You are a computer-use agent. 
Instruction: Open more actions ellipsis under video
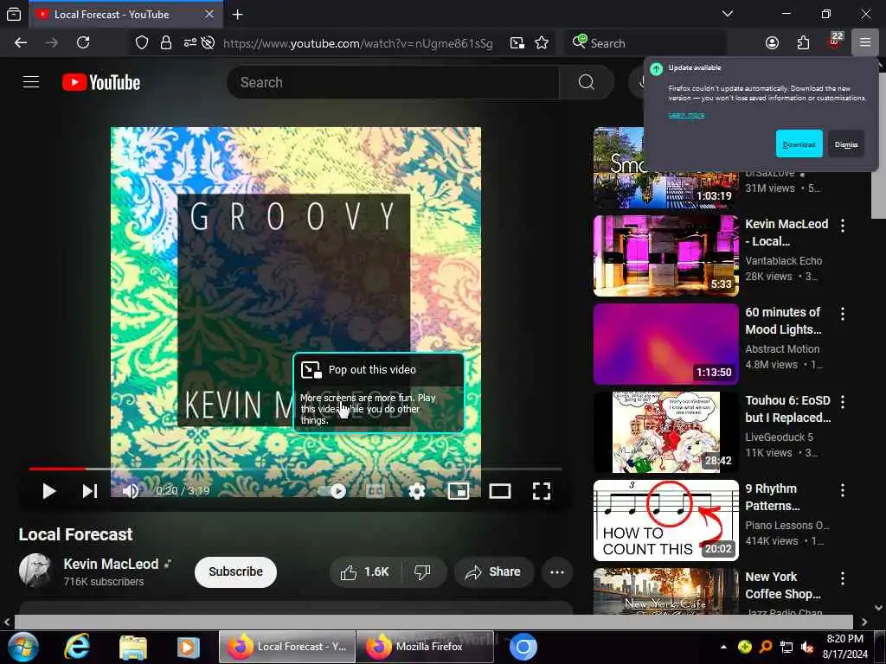coord(557,572)
